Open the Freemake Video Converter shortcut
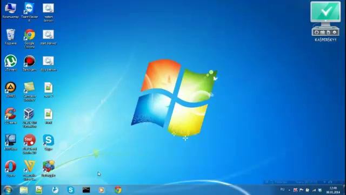Image resolution: width=346 pixels, height=195 pixels. [29, 171]
